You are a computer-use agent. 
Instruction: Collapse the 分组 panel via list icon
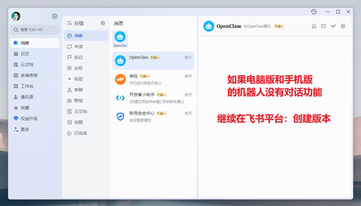pos(69,23)
